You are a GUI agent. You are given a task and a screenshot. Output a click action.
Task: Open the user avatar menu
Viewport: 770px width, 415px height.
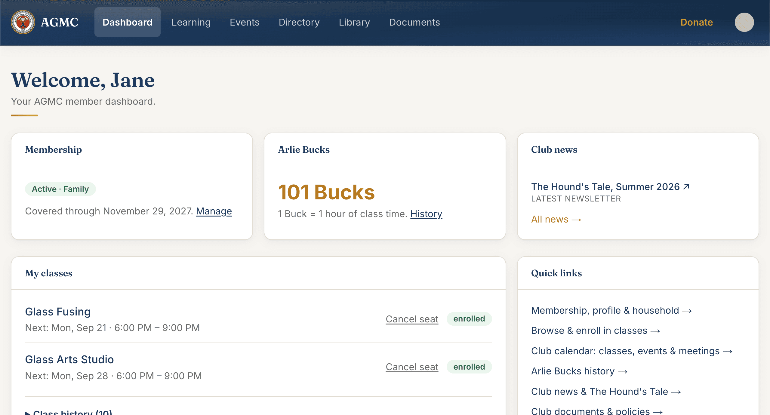[744, 22]
